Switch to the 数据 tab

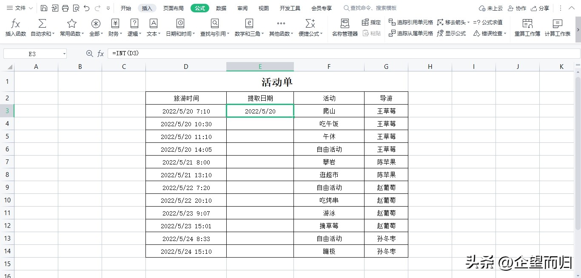click(x=221, y=8)
